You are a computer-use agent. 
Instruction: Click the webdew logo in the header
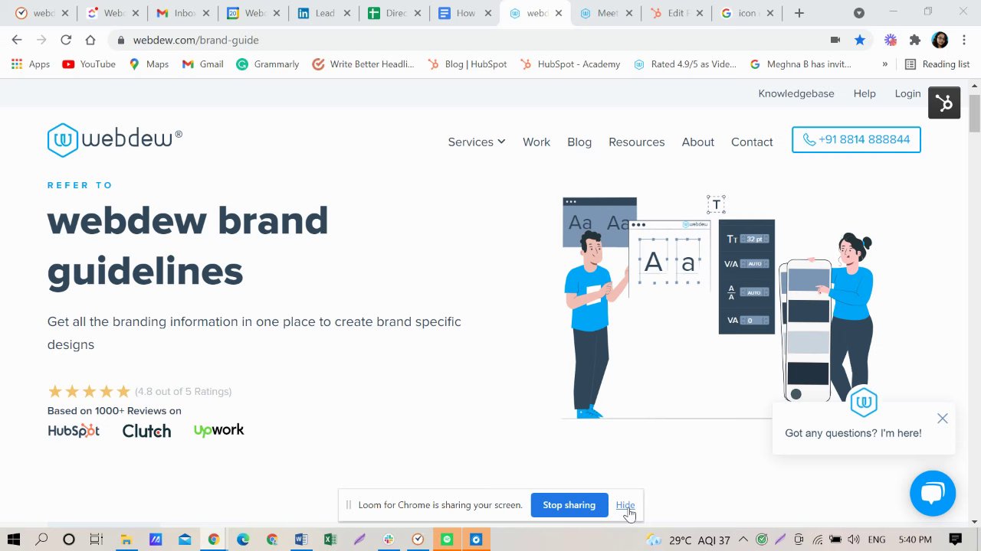(x=115, y=140)
